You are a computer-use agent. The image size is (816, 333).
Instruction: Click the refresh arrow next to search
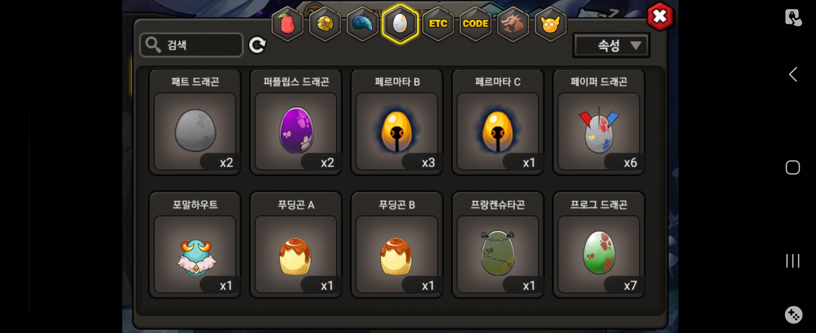257,45
